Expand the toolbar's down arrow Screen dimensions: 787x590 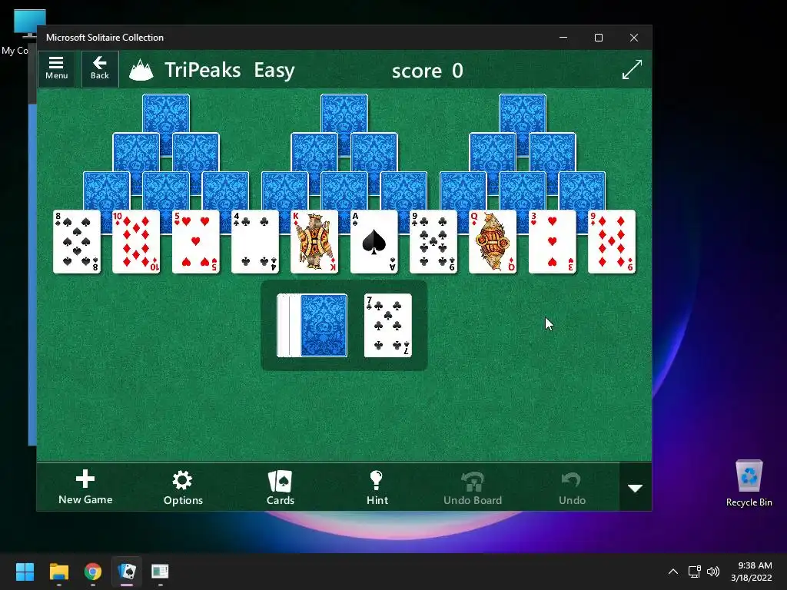tap(636, 488)
